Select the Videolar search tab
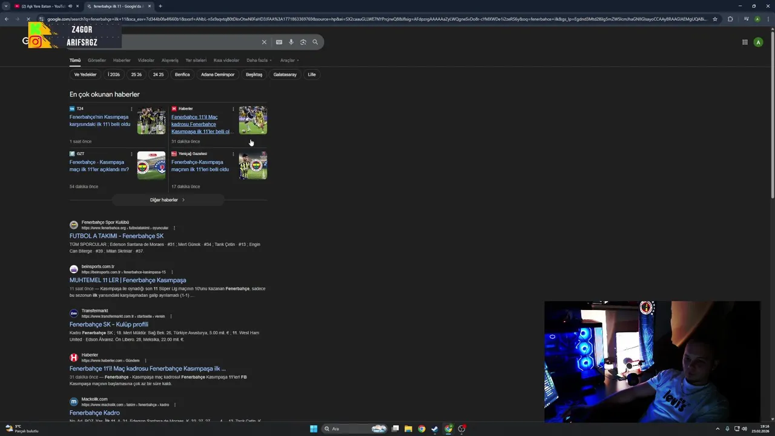This screenshot has height=436, width=775. tap(146, 60)
